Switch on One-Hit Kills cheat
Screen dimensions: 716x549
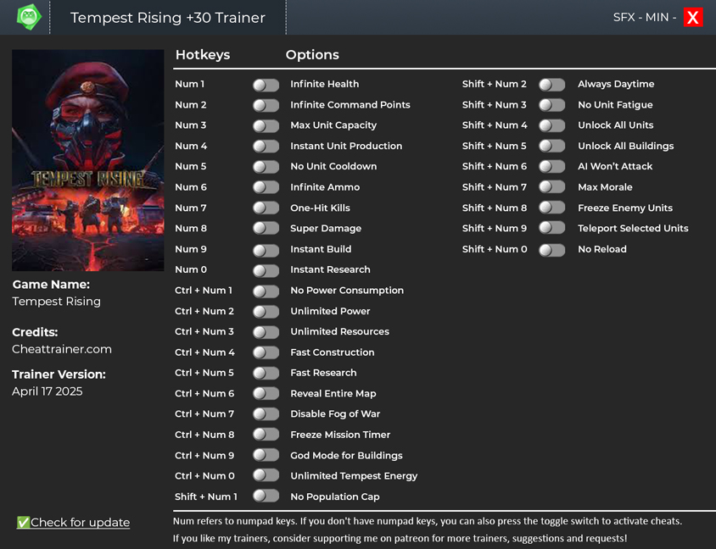266,208
